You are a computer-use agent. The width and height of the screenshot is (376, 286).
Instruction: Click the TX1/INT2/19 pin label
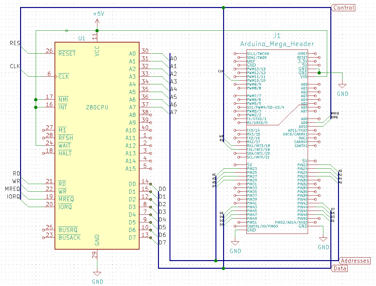(258, 150)
